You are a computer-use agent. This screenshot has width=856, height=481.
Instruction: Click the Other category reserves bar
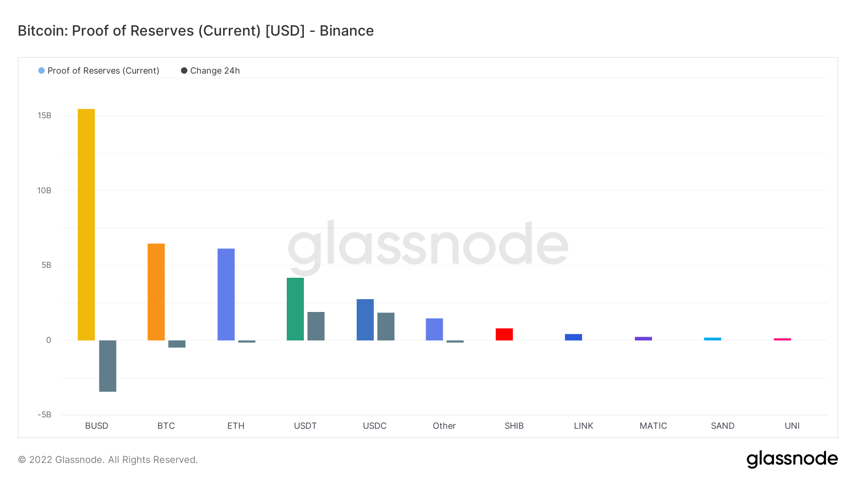click(434, 329)
